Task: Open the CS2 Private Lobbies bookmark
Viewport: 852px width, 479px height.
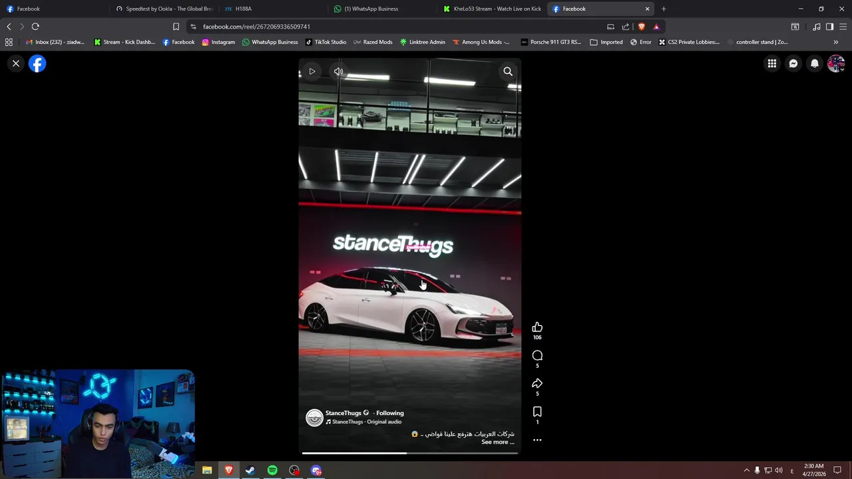Action: pyautogui.click(x=688, y=42)
